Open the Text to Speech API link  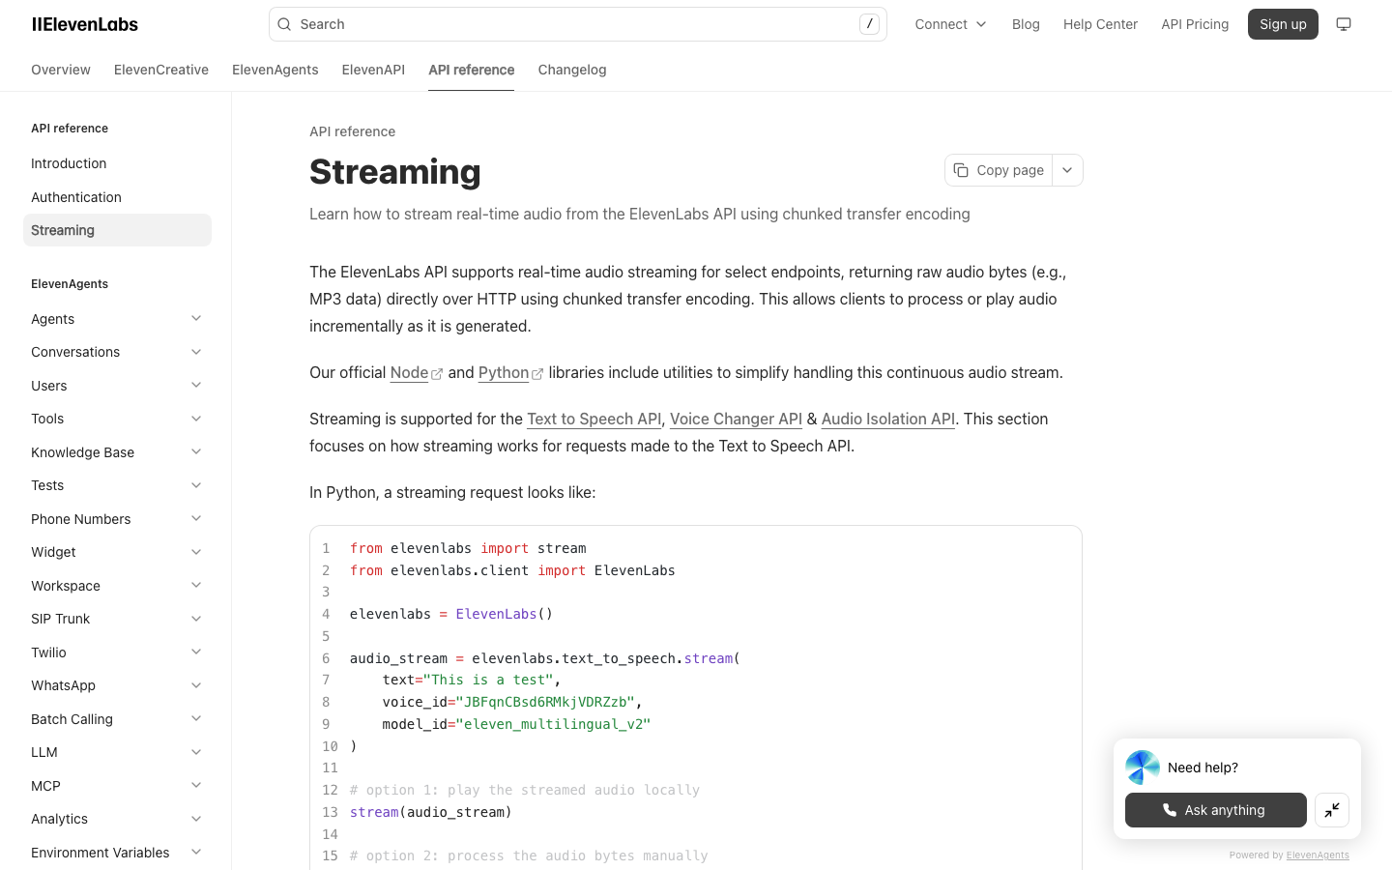coord(594,419)
